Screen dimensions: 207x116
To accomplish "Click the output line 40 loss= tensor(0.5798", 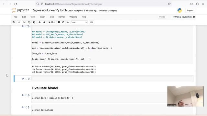I will pyautogui.click(x=64, y=72).
